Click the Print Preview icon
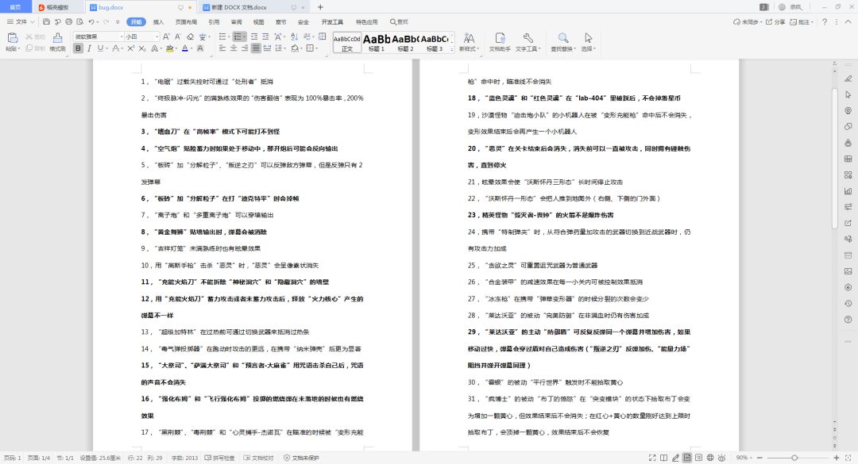 (x=80, y=22)
